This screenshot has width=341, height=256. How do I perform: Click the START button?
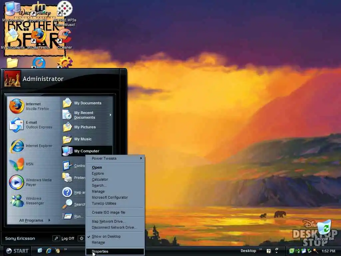17,251
